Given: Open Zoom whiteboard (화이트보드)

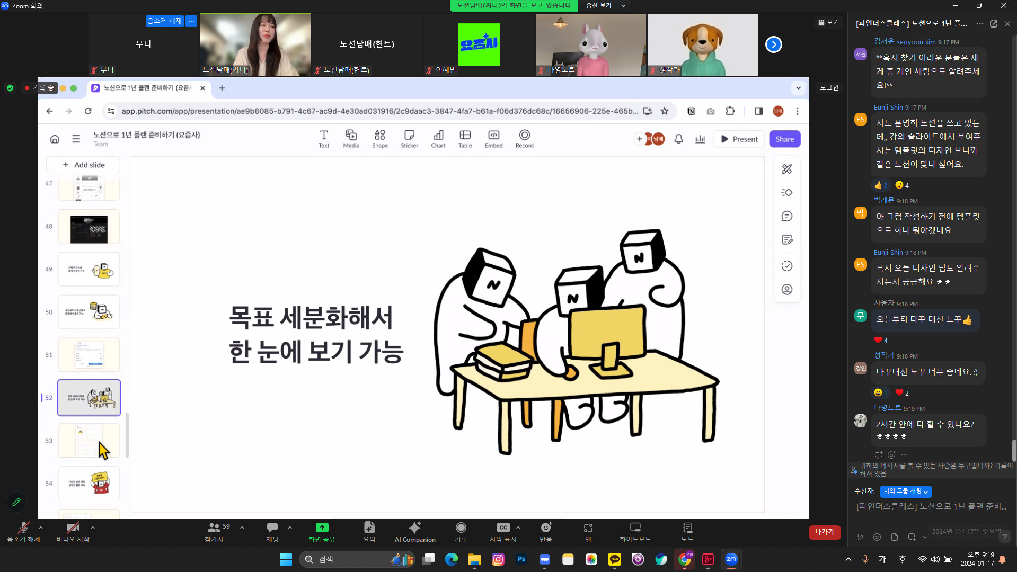Looking at the screenshot, I should tap(635, 532).
